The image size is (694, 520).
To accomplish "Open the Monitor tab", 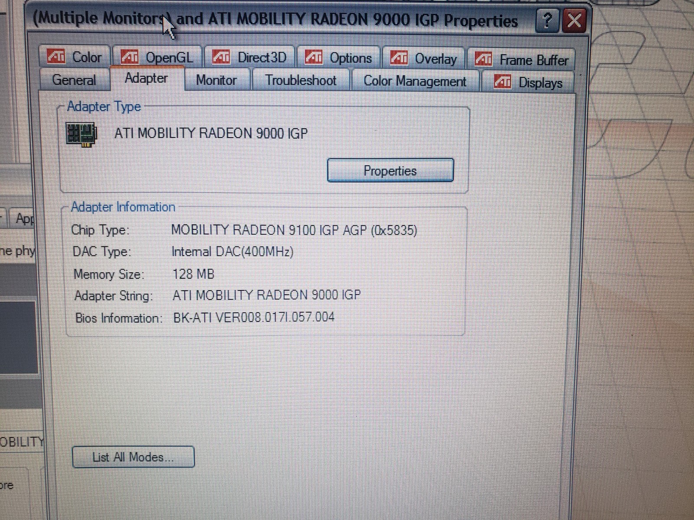I will 216,81.
